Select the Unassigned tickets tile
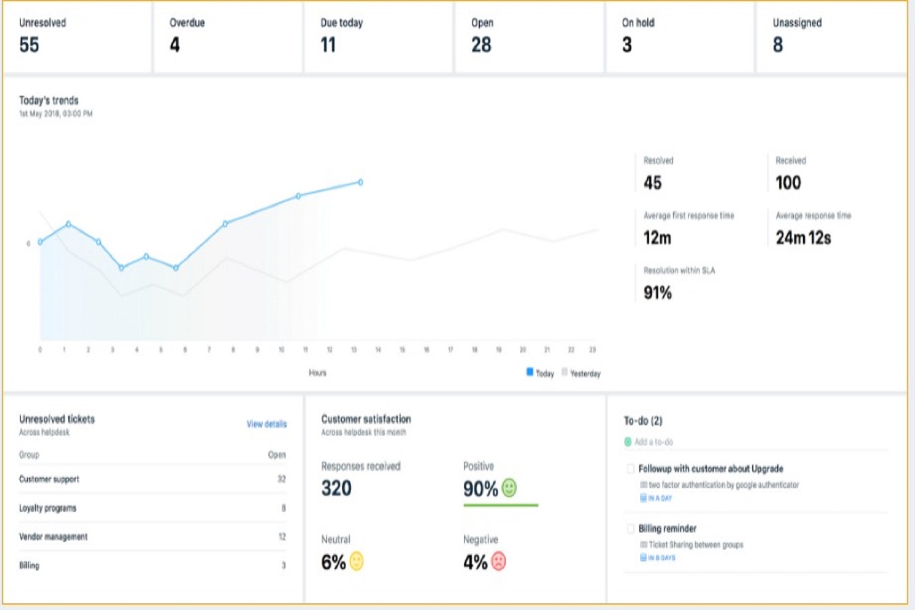915x610 pixels. click(831, 37)
